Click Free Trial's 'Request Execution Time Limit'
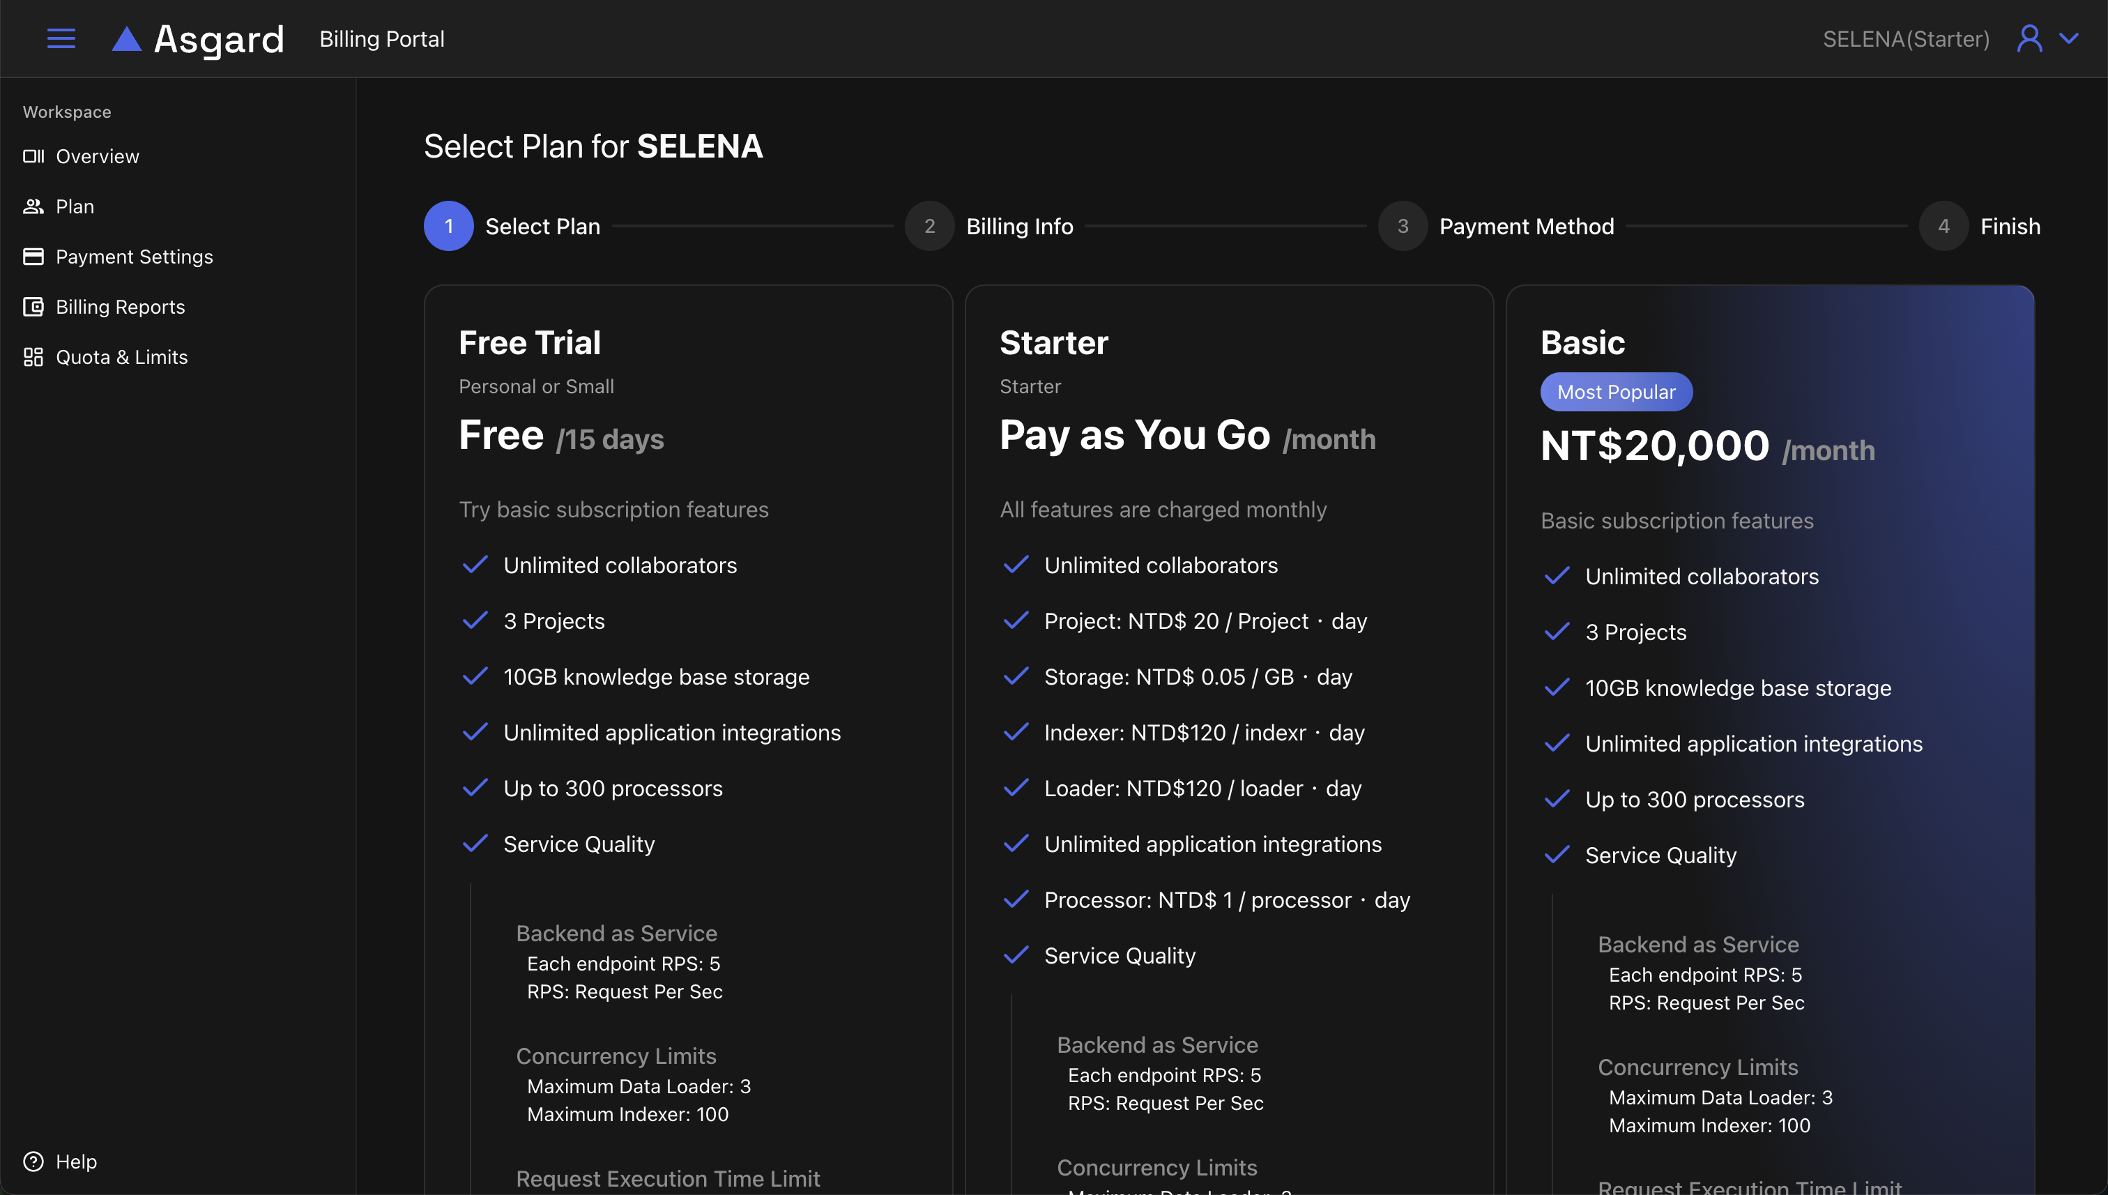Image resolution: width=2108 pixels, height=1195 pixels. [668, 1178]
